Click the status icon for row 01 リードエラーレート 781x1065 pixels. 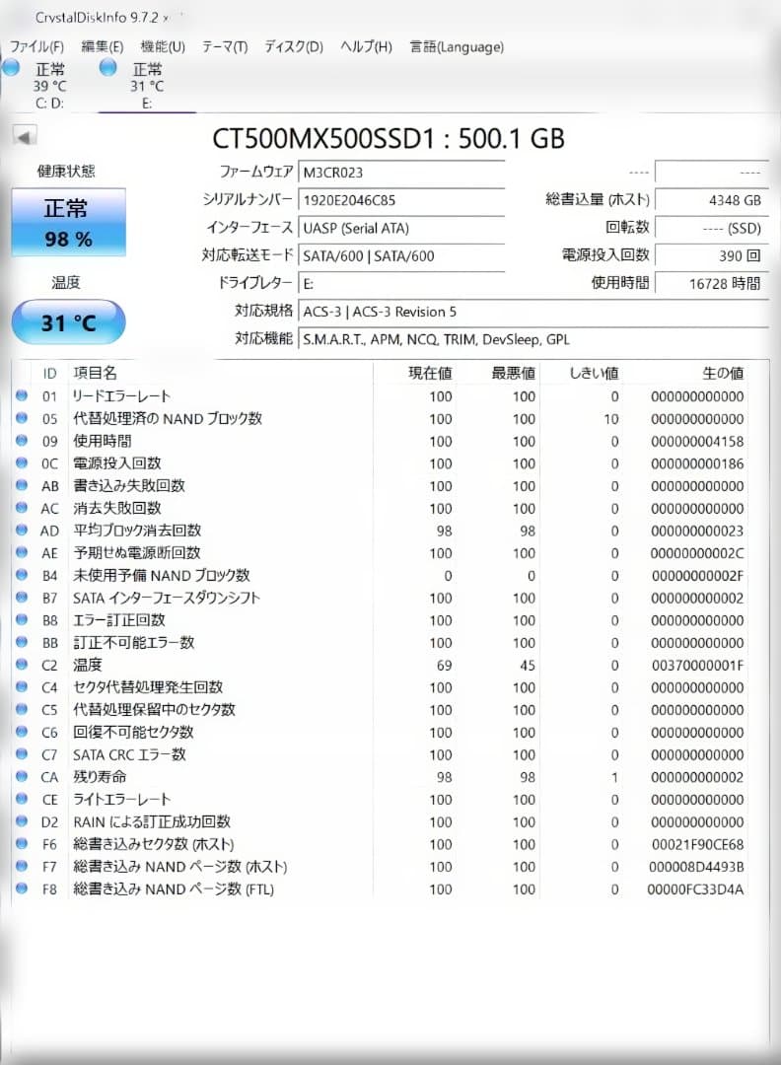pyautogui.click(x=22, y=395)
